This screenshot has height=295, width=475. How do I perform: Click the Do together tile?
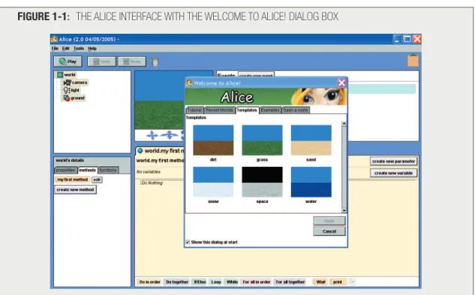[x=177, y=282]
